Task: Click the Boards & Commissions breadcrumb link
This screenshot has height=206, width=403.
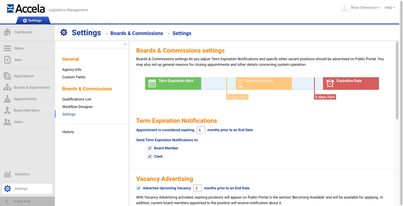Action: point(137,33)
